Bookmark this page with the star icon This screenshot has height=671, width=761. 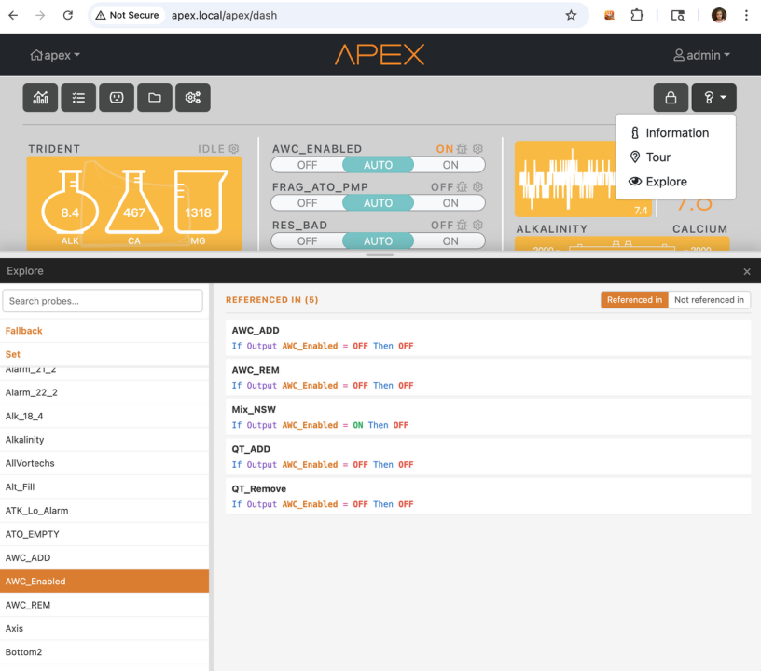pyautogui.click(x=571, y=16)
